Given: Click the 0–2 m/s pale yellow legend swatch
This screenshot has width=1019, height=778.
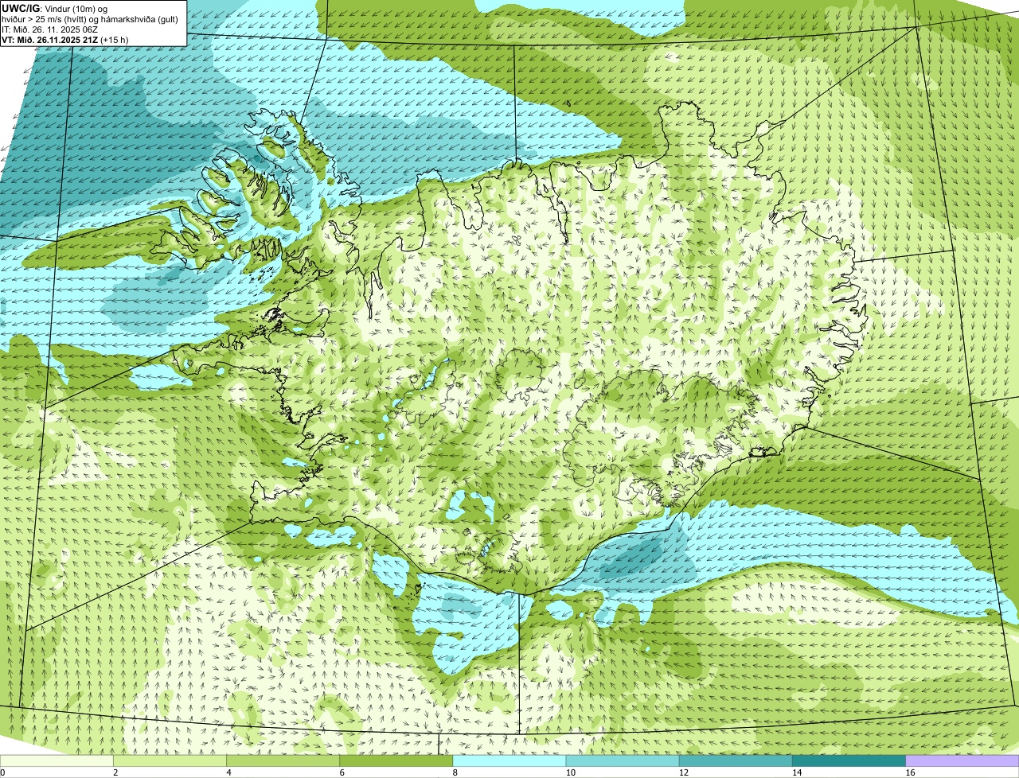Looking at the screenshot, I should pyautogui.click(x=57, y=761).
